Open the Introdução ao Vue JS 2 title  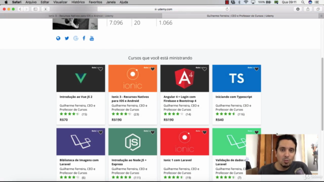[76, 97]
